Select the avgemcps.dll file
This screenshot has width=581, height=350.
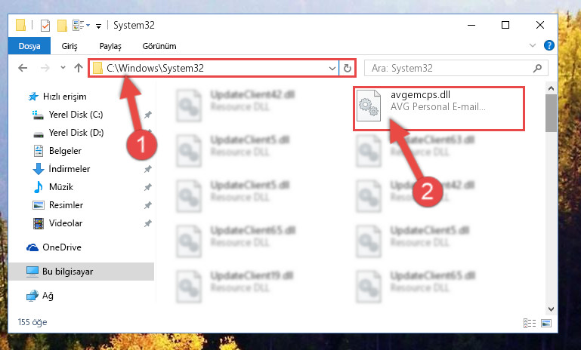[x=439, y=108]
